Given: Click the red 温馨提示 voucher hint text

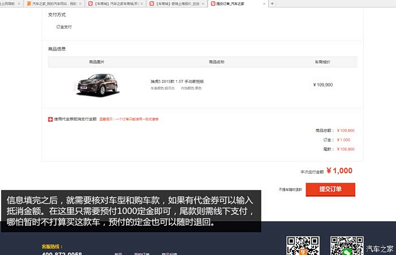Looking at the screenshot, I should coord(129,119).
